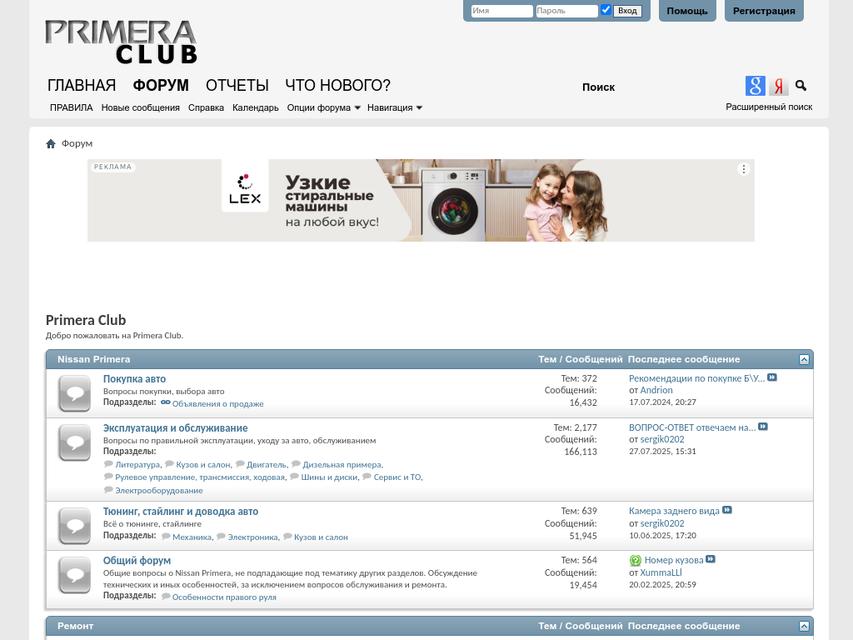Image resolution: width=853 pixels, height=640 pixels.
Task: Switch to ЧТО НОВОГО? tab
Action: (337, 85)
